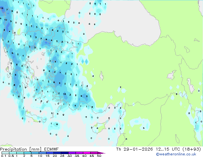Click the 30–35 mm purple legend box
Screen dimensions: 203x157
72,153
